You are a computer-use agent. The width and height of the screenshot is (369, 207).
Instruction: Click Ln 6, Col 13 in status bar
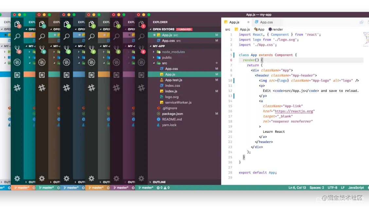297,187
